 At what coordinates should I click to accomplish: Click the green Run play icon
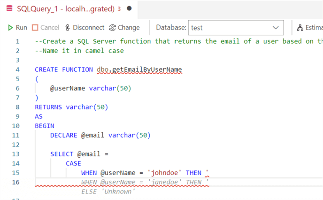coord(10,28)
